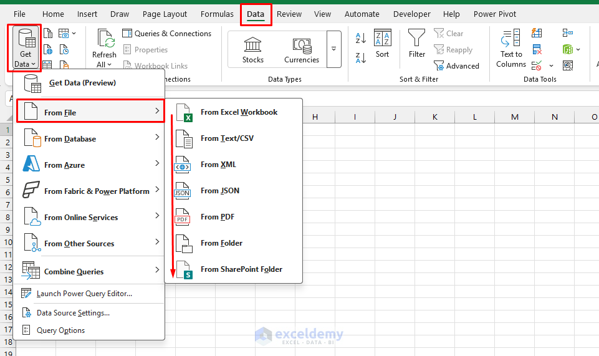
Task: Switch to the Page Layout tab
Action: pyautogui.click(x=165, y=14)
